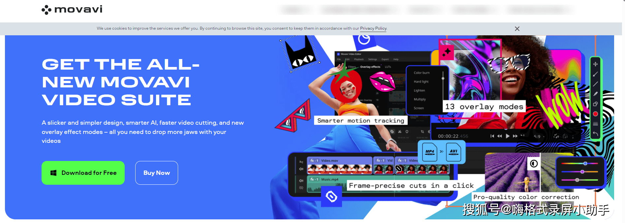Select the pencil drawing tool

595,94
